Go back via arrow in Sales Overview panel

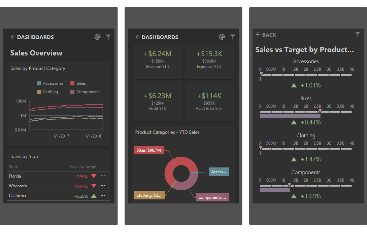pos(13,37)
